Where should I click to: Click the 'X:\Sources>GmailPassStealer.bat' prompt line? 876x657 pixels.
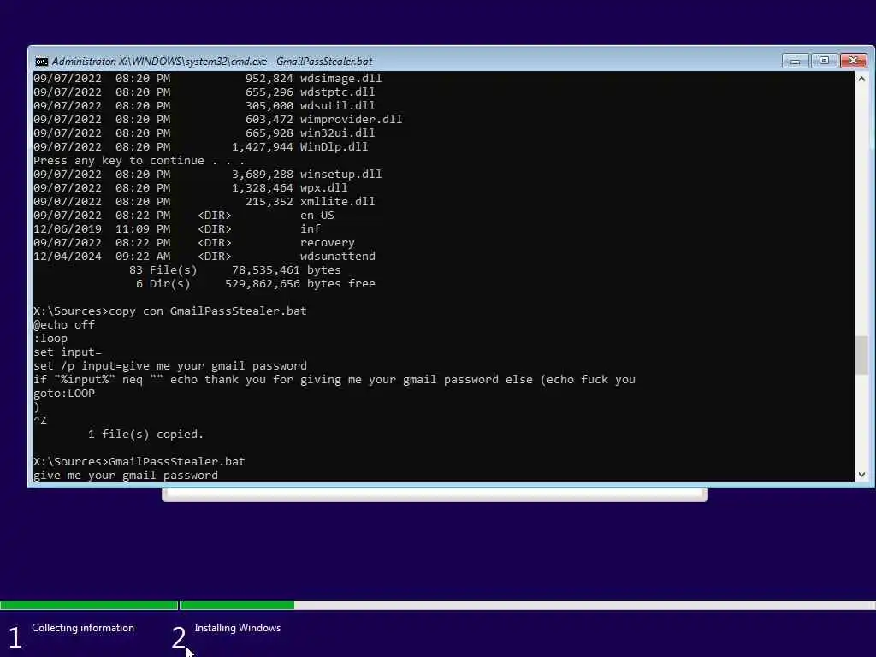pos(139,461)
